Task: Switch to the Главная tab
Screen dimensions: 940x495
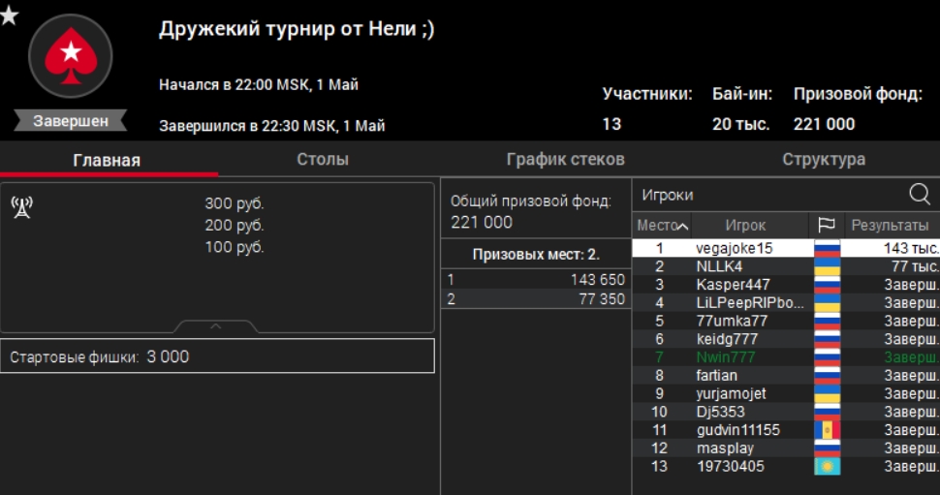Action: [x=107, y=160]
